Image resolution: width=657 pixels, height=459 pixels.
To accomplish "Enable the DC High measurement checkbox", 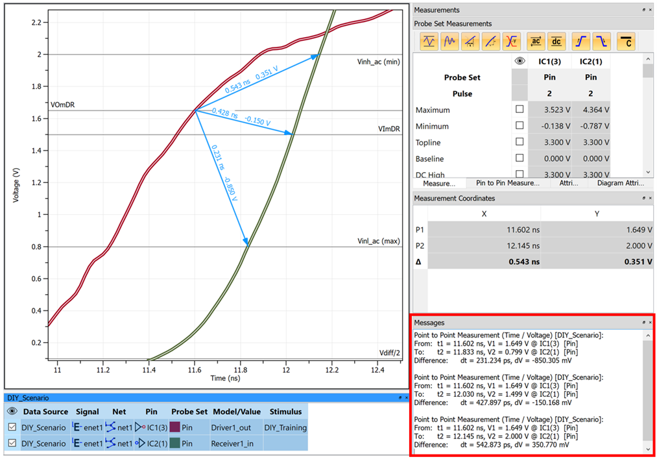I will (520, 173).
